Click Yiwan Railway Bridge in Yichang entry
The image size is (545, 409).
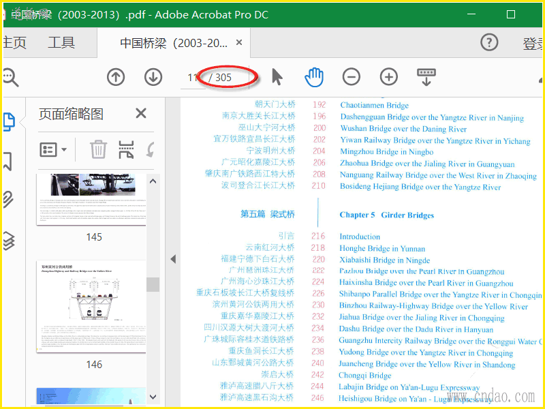tap(435, 140)
